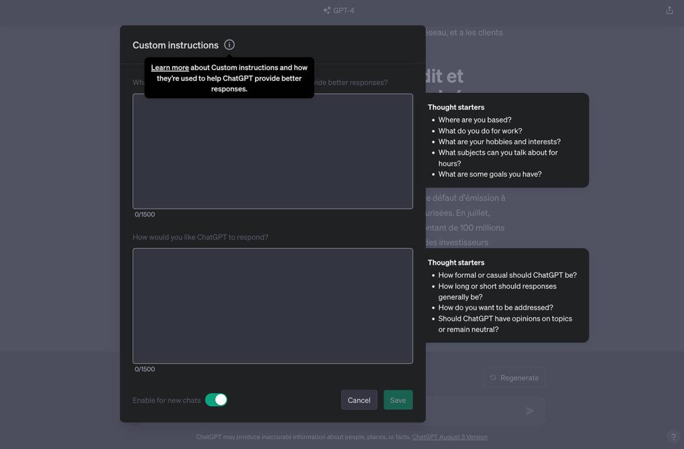
Task: Click the Regenerate button
Action: pos(514,378)
